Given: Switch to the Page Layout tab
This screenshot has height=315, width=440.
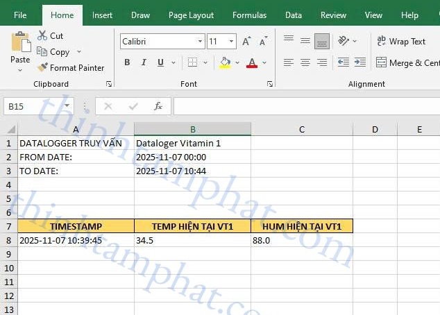Looking at the screenshot, I should click(191, 15).
